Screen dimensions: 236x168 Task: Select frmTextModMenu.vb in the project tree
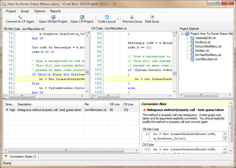click(208, 55)
